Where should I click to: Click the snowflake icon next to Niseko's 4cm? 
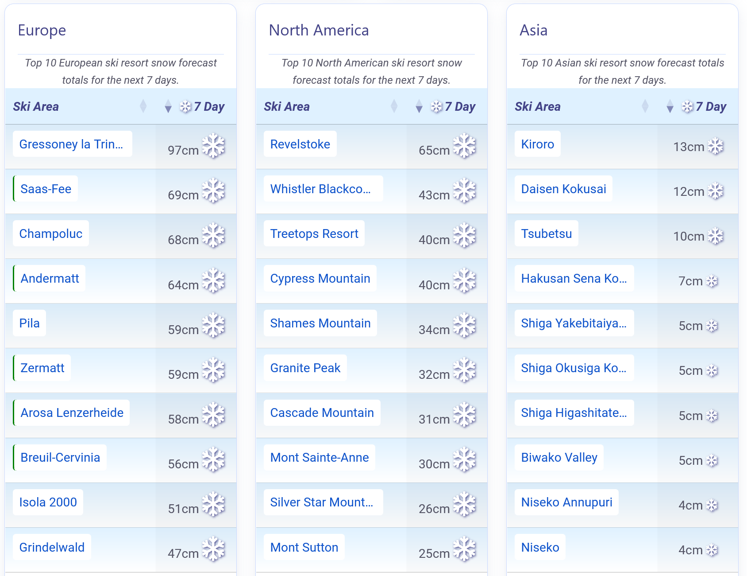point(712,550)
